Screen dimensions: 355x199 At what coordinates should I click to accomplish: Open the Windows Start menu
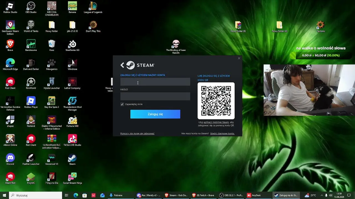click(4, 195)
